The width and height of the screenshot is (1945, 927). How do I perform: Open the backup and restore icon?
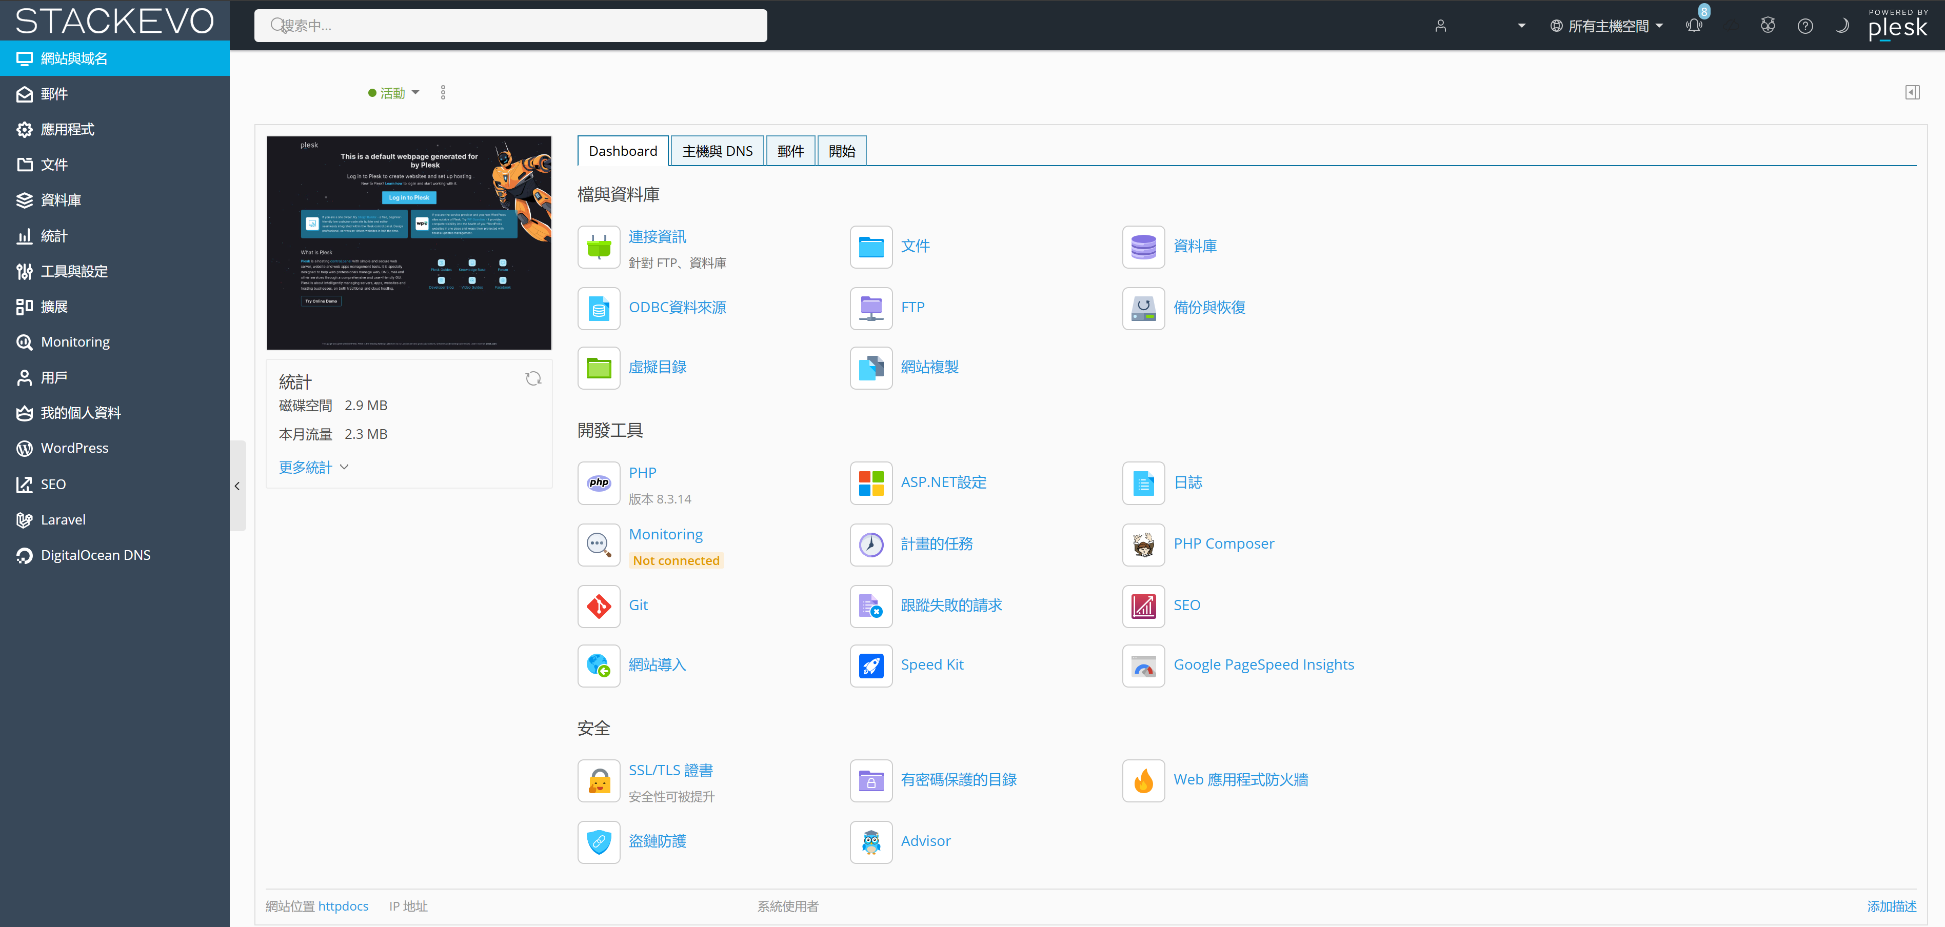(x=1143, y=308)
